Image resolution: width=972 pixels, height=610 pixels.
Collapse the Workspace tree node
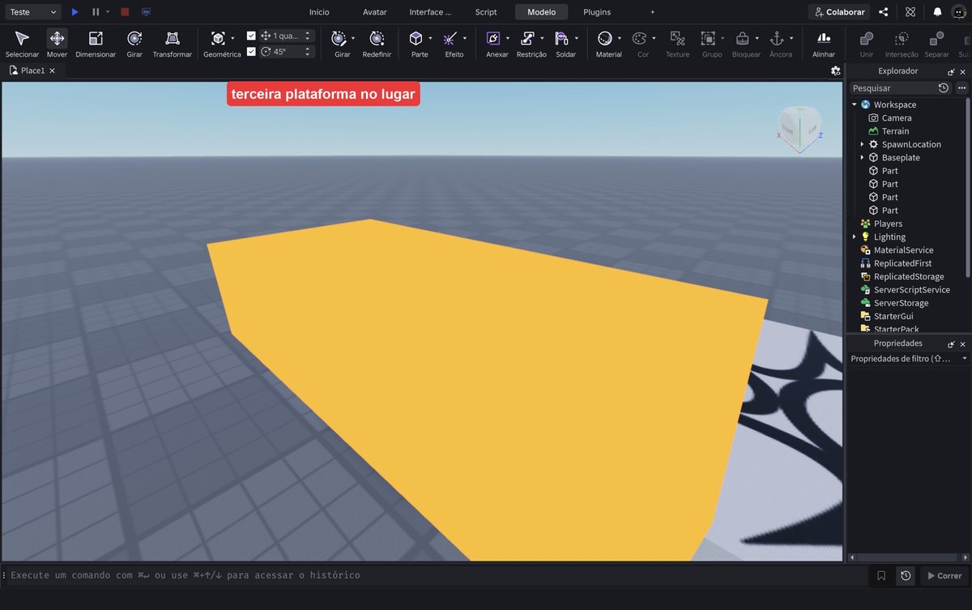[x=854, y=105]
